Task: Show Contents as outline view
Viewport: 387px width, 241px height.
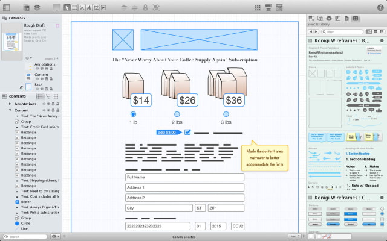Action: pos(48,96)
